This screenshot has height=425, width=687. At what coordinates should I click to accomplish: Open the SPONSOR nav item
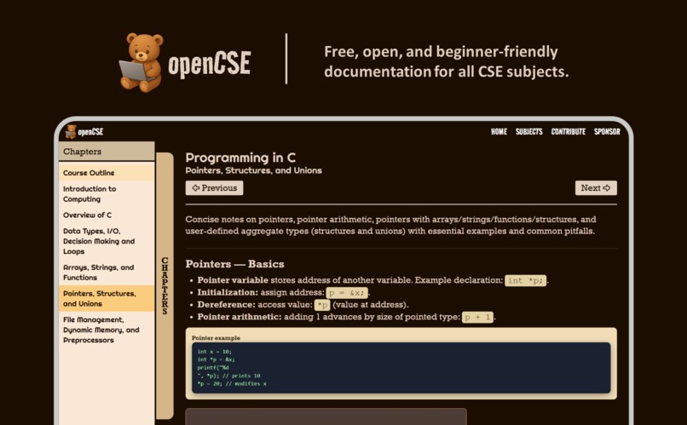[607, 131]
